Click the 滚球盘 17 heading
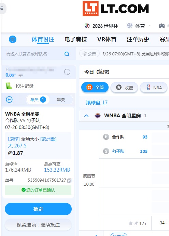The width and height of the screenshot is (169, 236). tap(97, 103)
